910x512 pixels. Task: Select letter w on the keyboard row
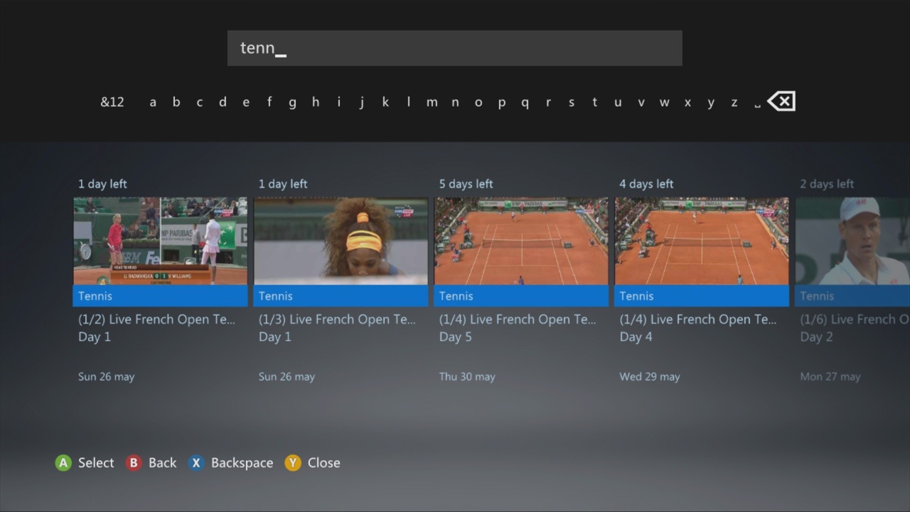[664, 102]
